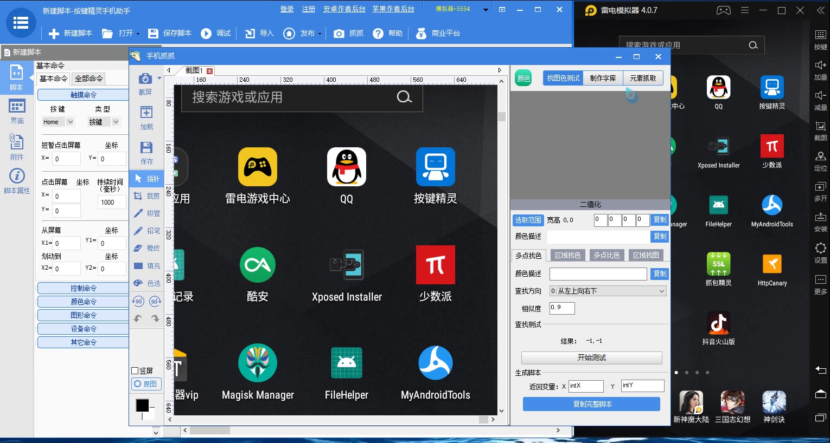The height and width of the screenshot is (443, 830).
Task: Click 导入 import in the toolbar
Action: pos(259,34)
